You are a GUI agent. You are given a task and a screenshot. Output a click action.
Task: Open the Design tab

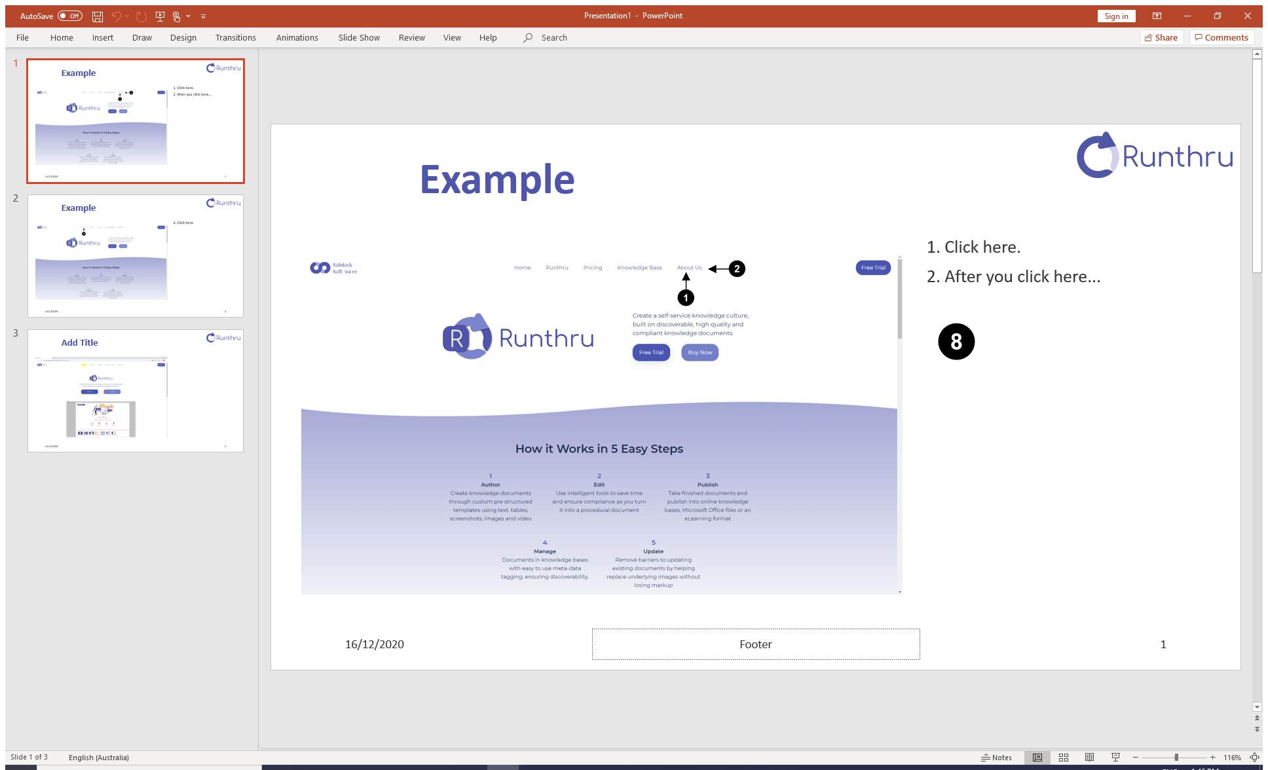(183, 37)
